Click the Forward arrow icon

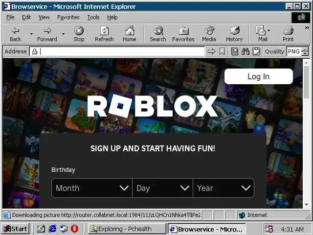tap(47, 31)
